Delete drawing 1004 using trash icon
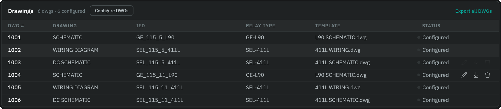This screenshot has width=501, height=109. [487, 75]
